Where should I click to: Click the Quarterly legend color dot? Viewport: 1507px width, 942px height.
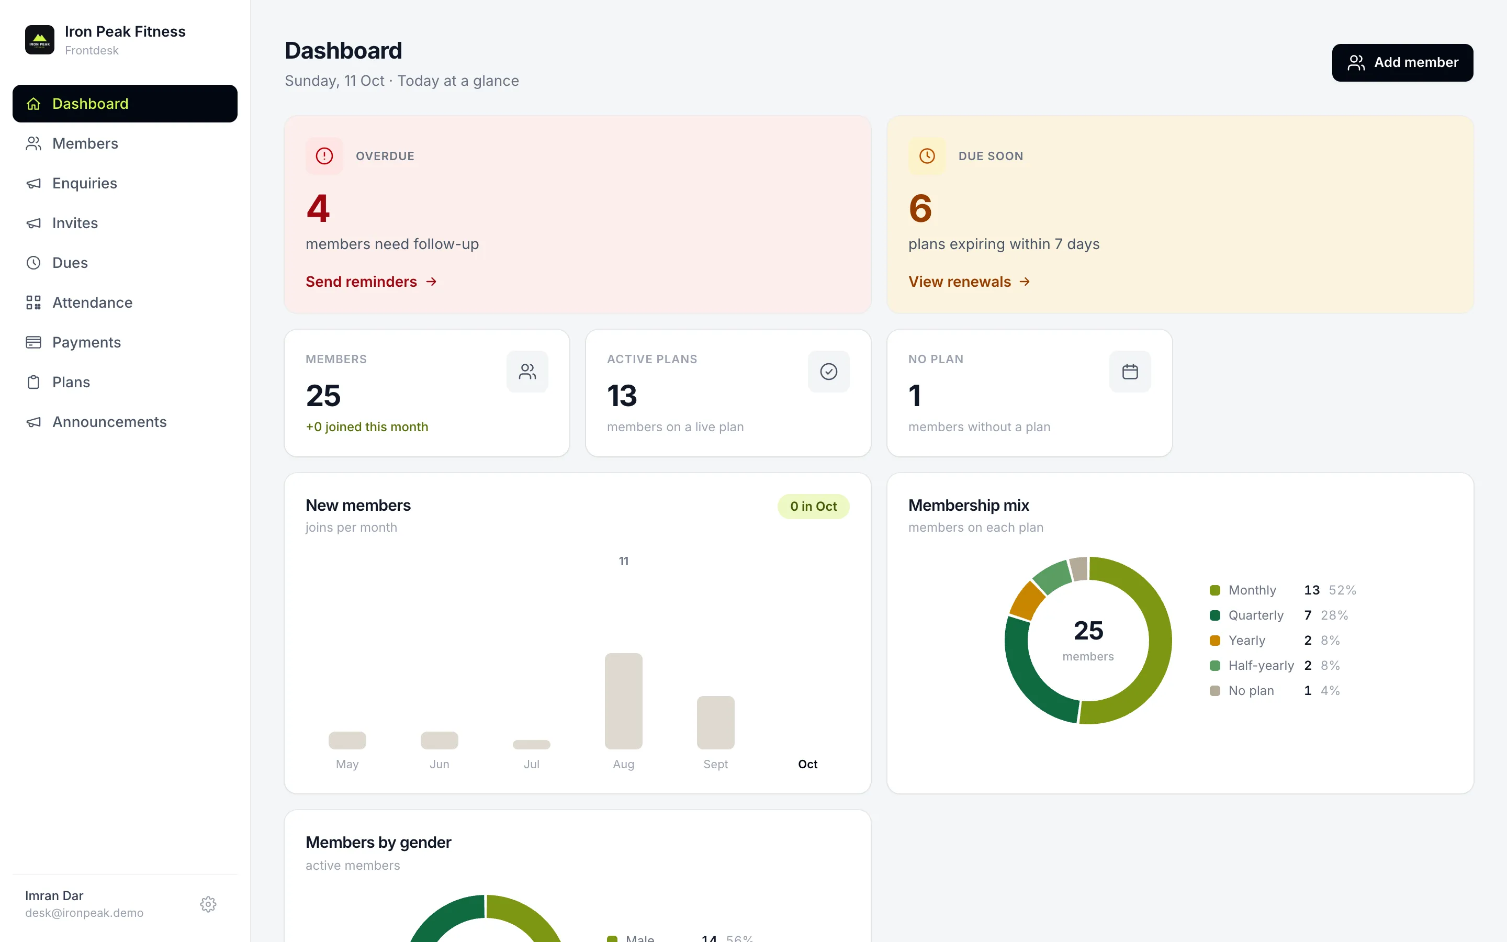(1214, 615)
